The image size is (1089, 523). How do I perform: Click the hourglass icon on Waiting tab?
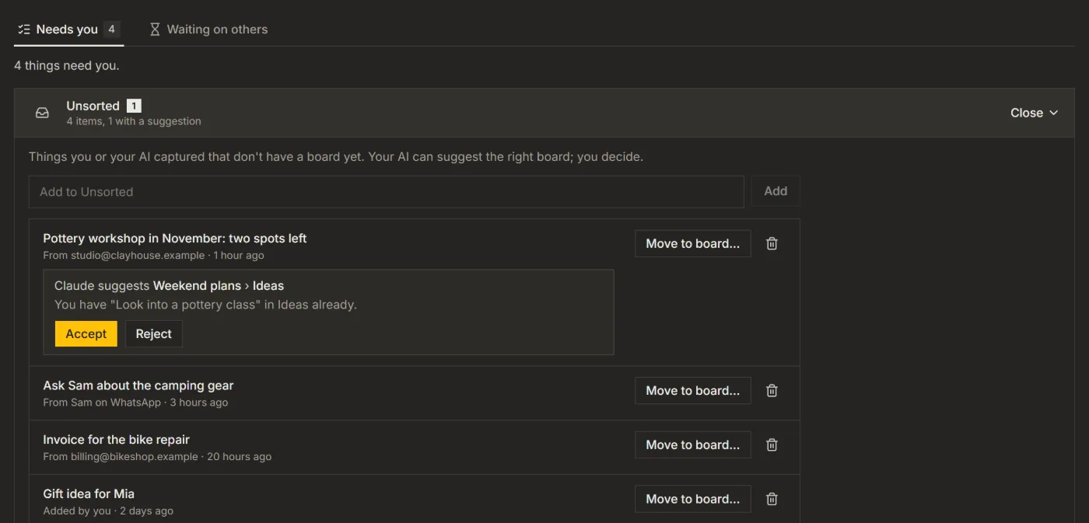pos(155,30)
